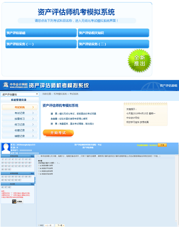Click the arrow chevron beside 收藏记录
Screen dimensions: 179x227
(33, 130)
